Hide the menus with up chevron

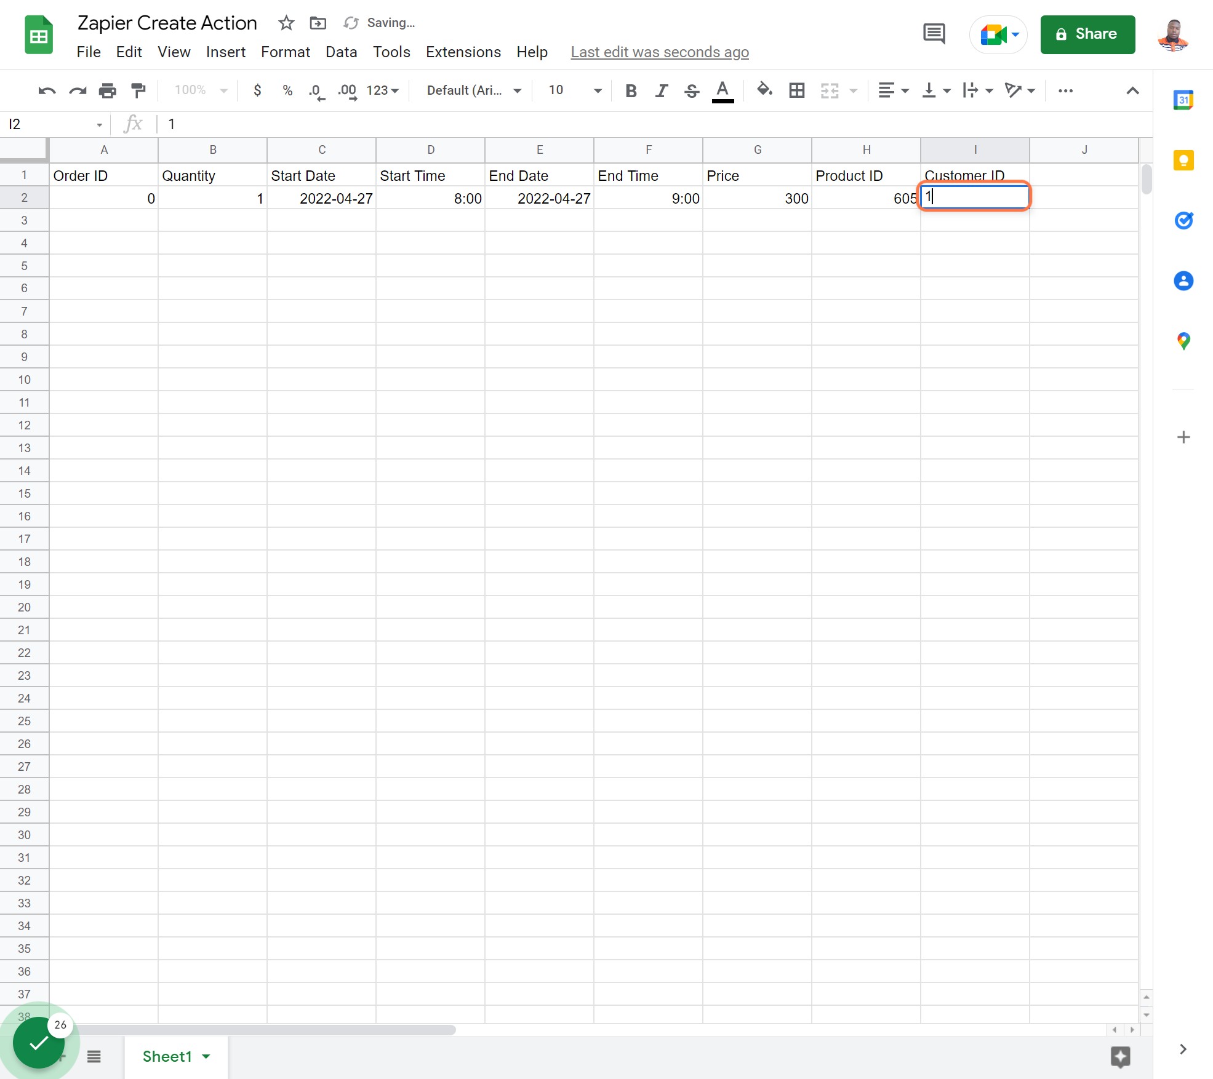tap(1132, 90)
